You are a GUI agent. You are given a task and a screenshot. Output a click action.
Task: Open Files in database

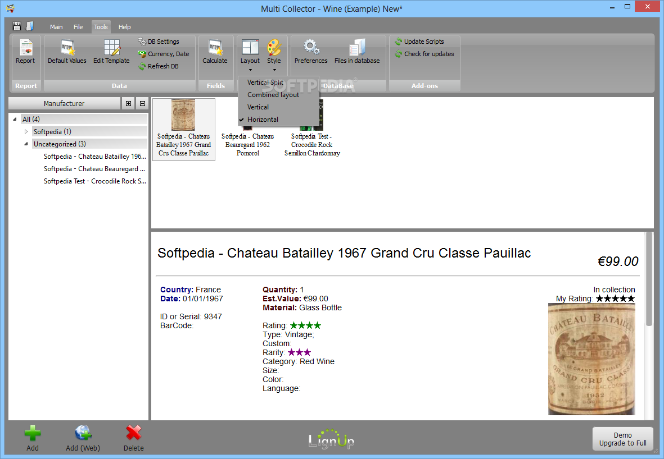click(357, 52)
